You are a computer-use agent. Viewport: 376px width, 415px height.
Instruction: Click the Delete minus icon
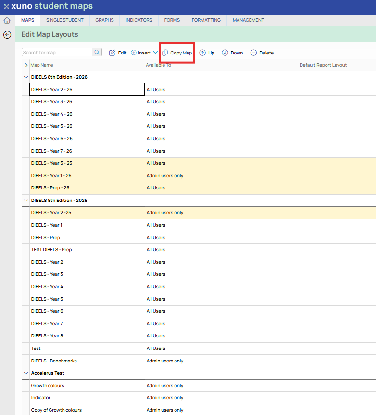tap(253, 53)
